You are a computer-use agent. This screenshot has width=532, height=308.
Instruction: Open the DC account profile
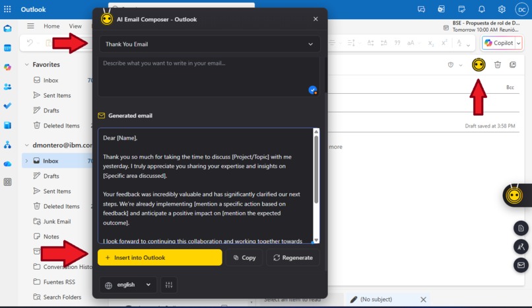[521, 9]
